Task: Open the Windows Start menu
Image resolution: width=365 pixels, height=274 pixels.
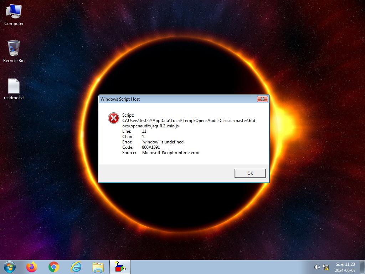Action: tap(10, 267)
